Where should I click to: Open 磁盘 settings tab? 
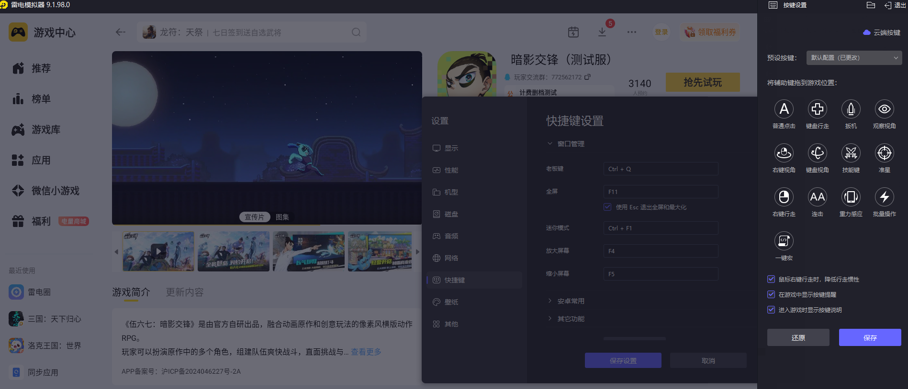474,214
